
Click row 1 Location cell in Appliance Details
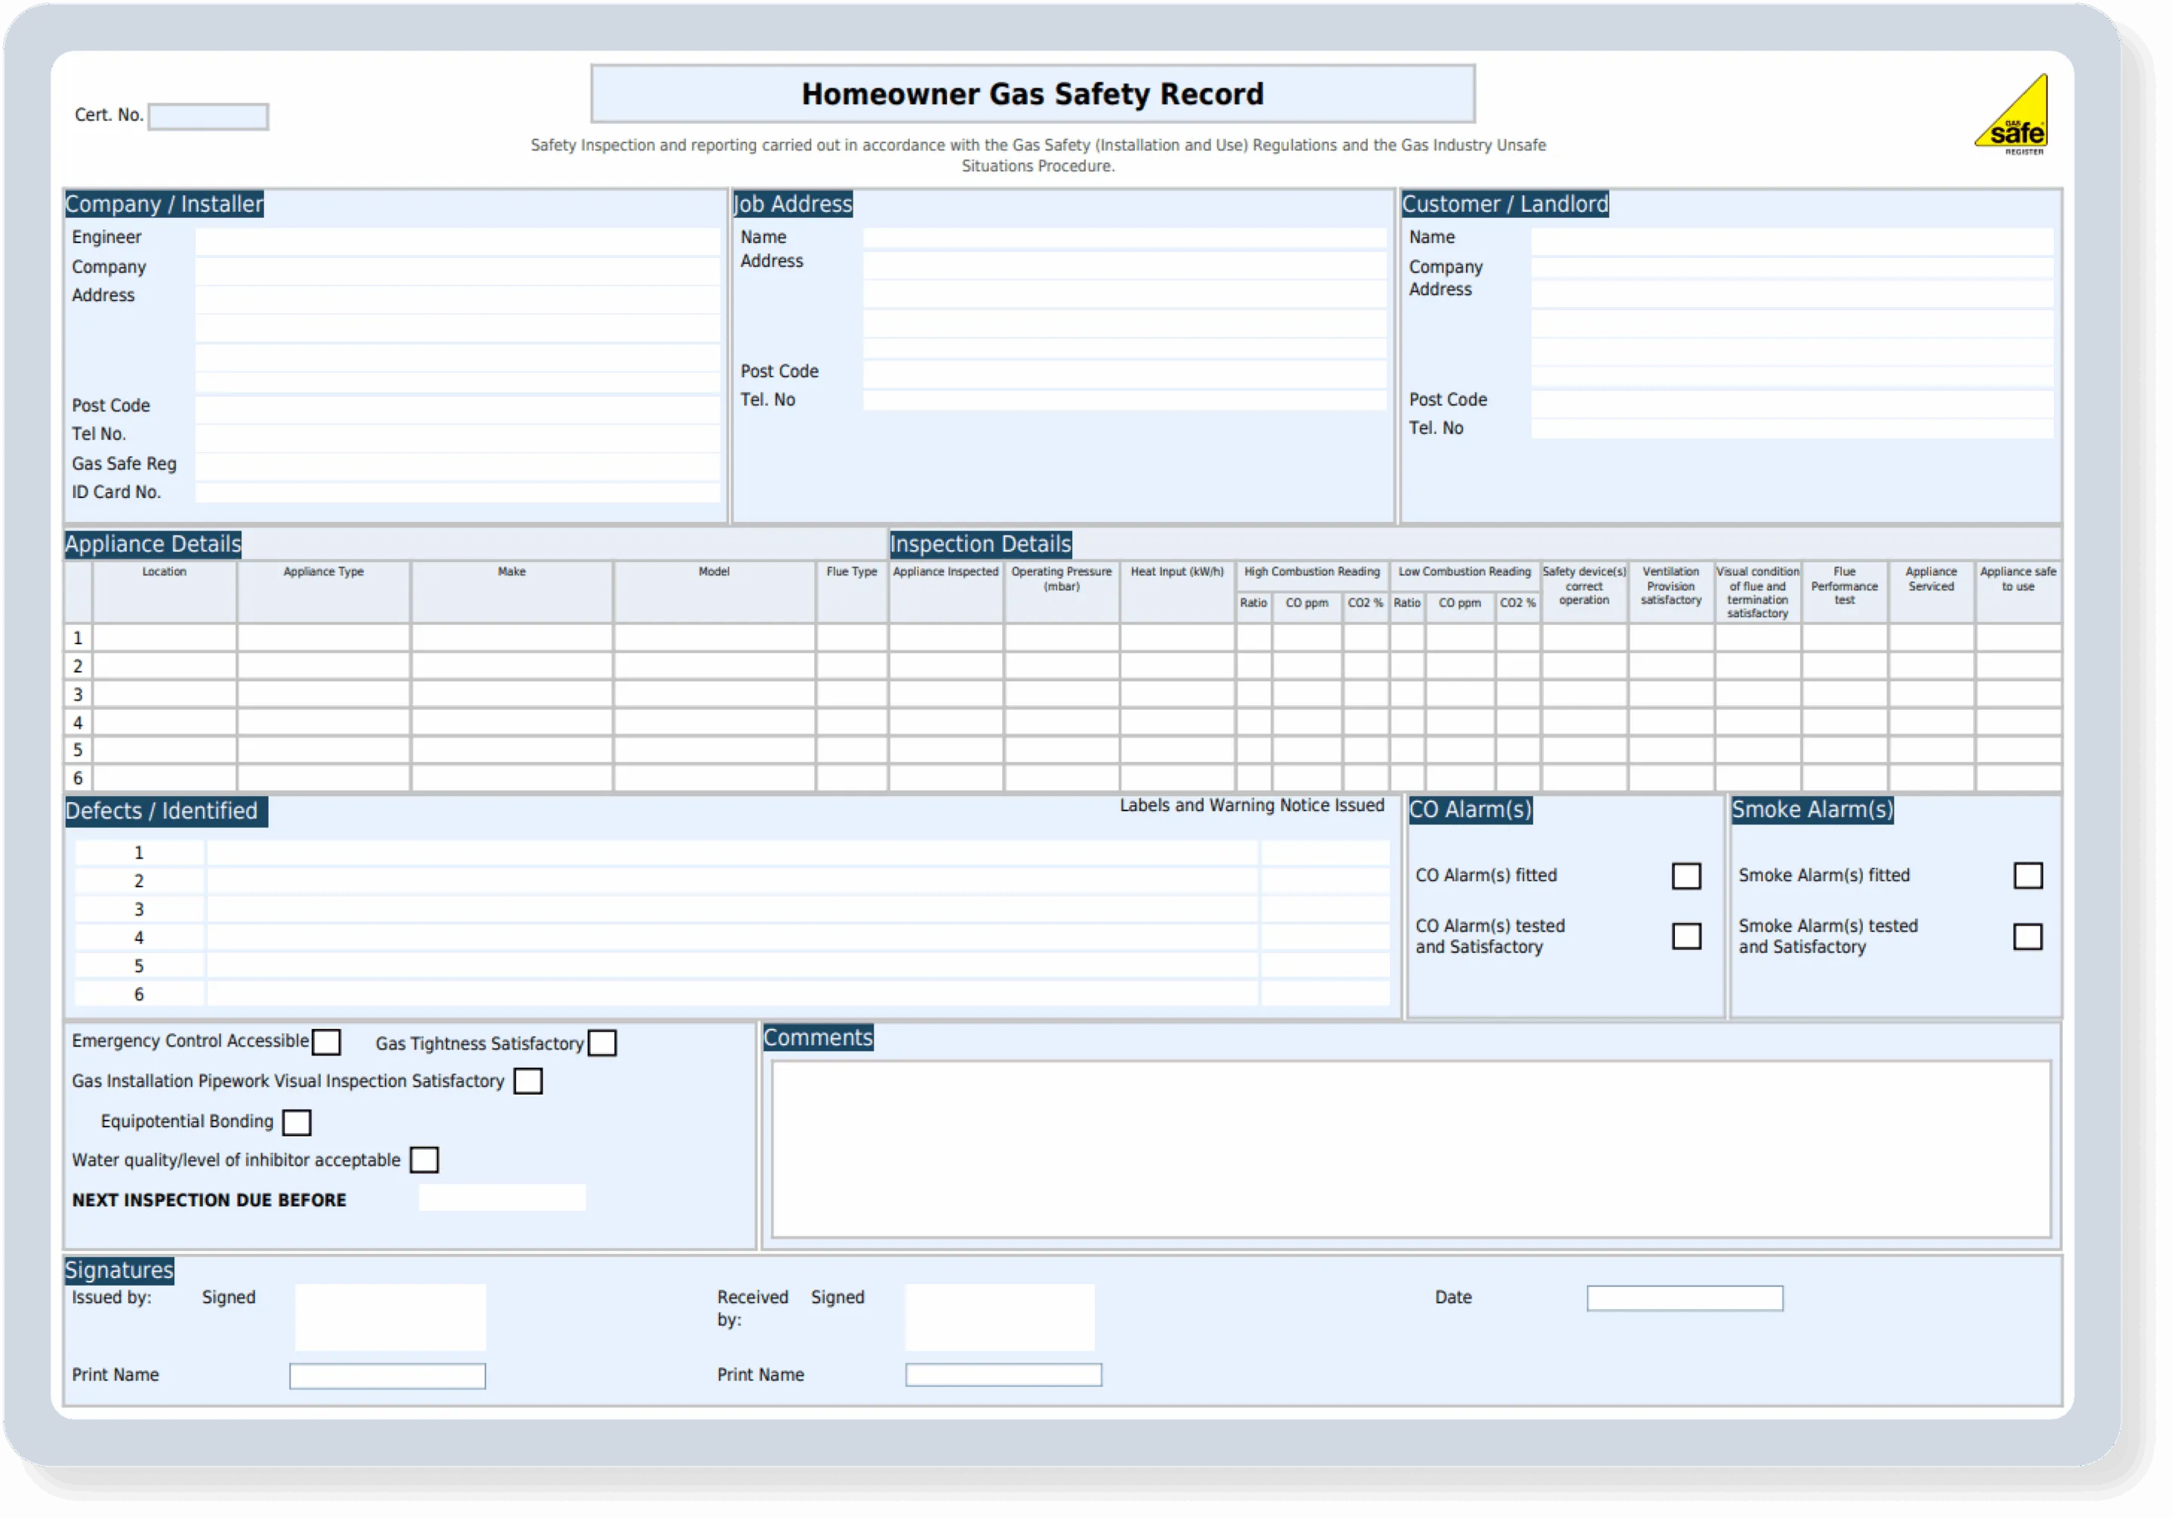click(x=164, y=638)
